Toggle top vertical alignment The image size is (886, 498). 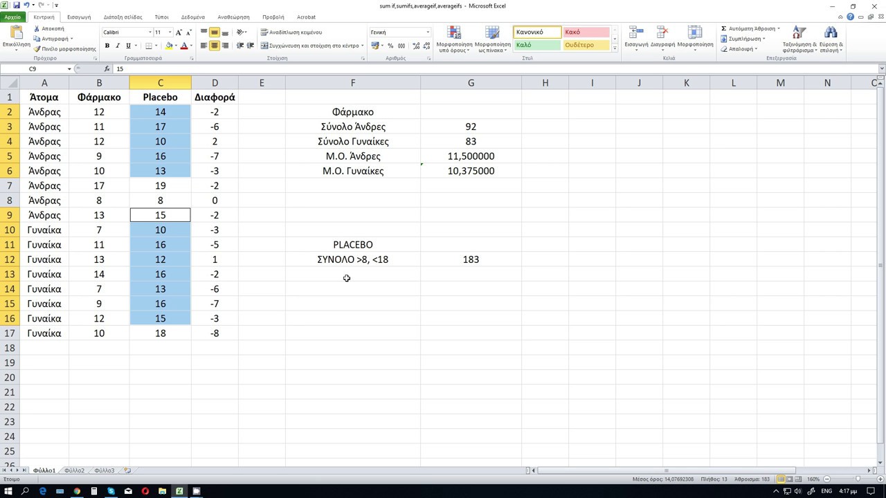[204, 33]
